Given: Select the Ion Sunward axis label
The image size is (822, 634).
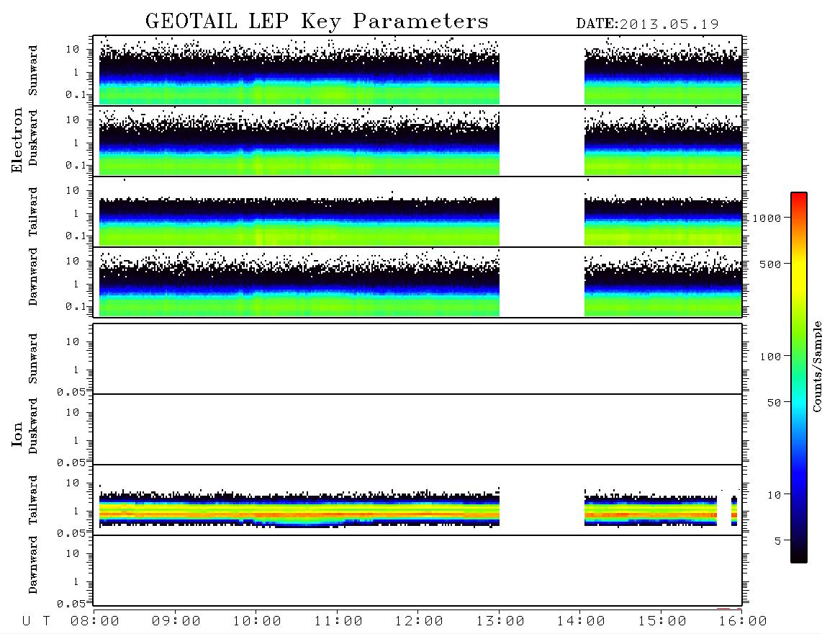Looking at the screenshot, I should point(33,359).
